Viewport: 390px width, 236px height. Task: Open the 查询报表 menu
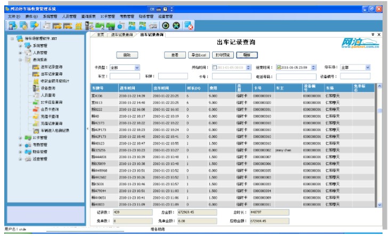coord(88,16)
